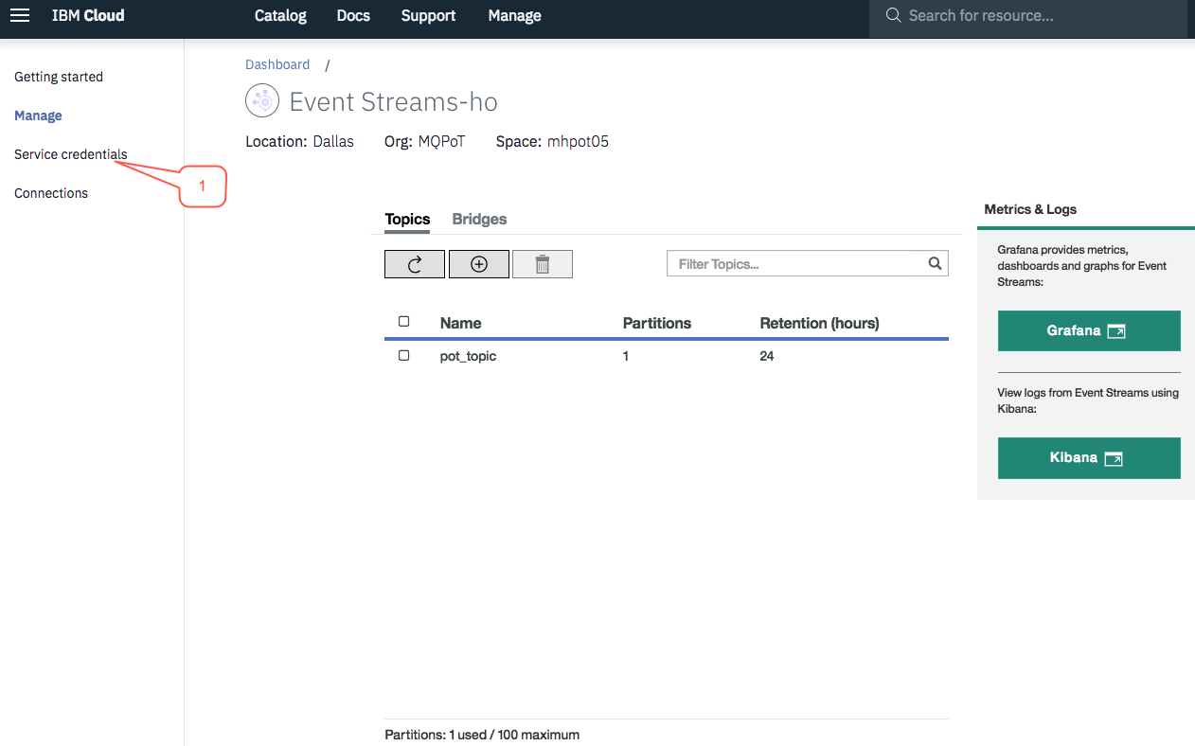Screen dimensions: 1195x746
Task: Toggle the select-all topics checkbox
Action: click(404, 322)
